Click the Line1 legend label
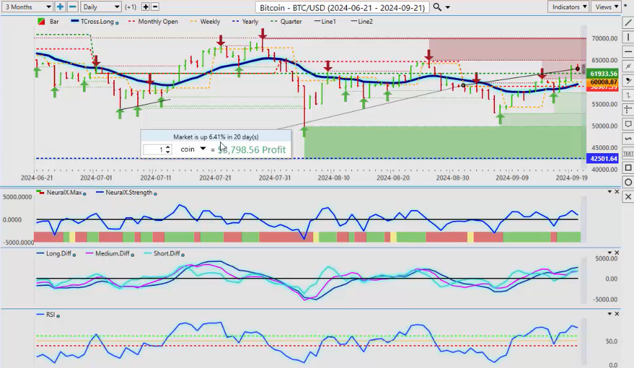Viewport: 634px width, 368px height. [x=328, y=21]
